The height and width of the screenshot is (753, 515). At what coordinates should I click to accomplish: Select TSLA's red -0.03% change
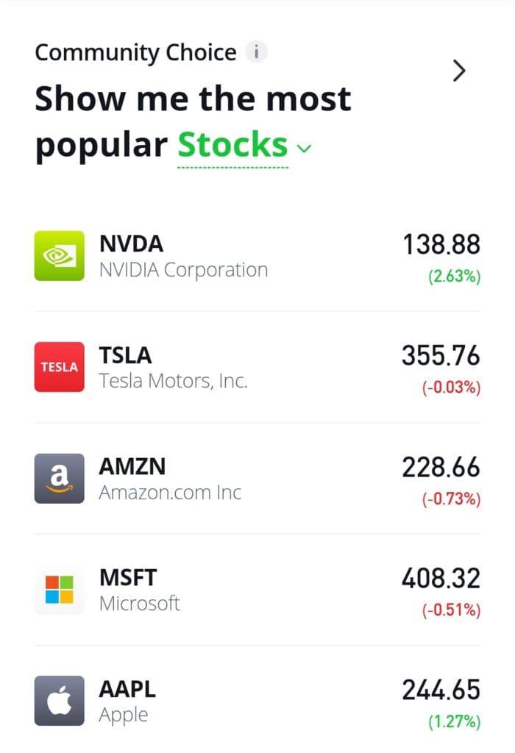[453, 388]
